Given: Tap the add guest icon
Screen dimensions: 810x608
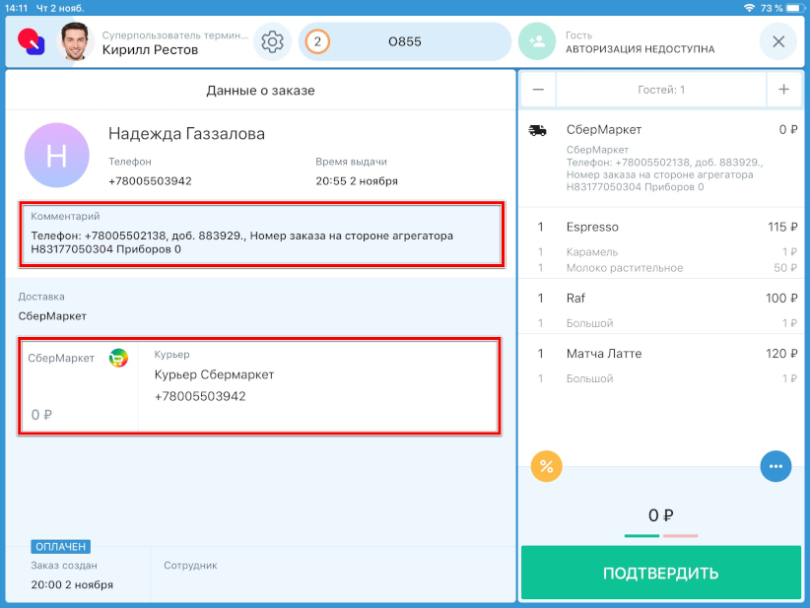Looking at the screenshot, I should click(537, 41).
